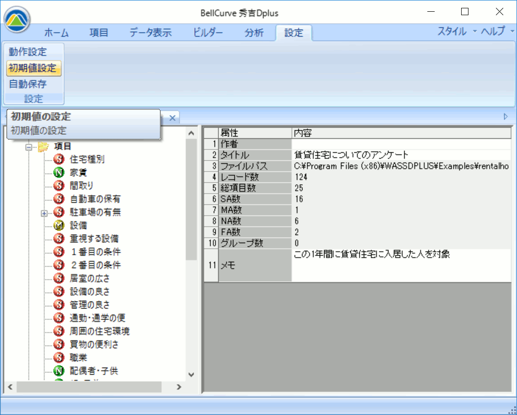517x415 pixels.
Task: Select the 重視する設備 tree item
Action: click(94, 238)
